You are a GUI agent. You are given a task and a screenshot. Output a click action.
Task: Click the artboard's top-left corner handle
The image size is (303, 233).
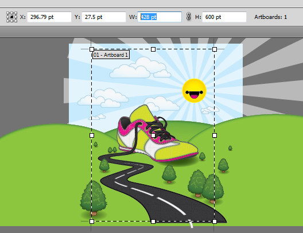[92, 49]
